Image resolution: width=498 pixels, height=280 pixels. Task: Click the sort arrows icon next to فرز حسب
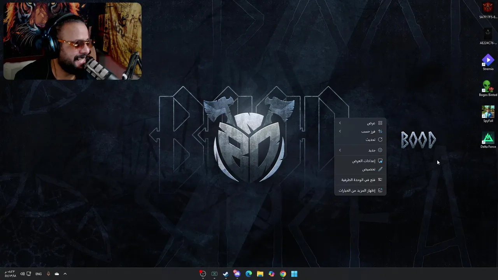click(380, 131)
